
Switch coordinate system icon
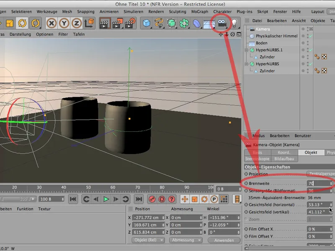[x=89, y=23]
